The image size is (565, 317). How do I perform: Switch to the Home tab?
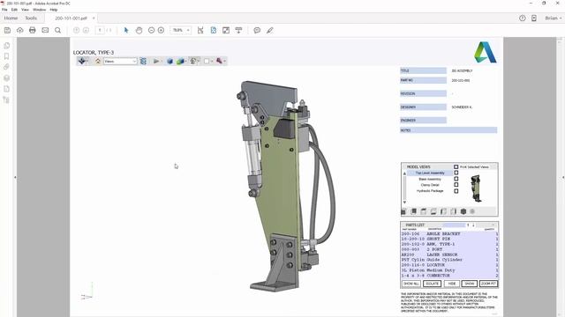coord(11,18)
